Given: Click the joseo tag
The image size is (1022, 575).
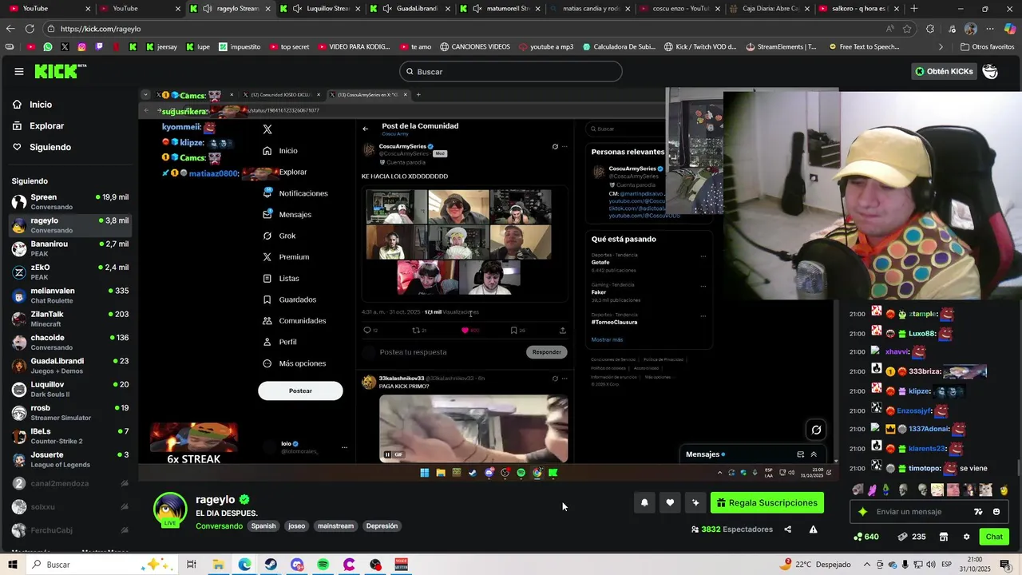Looking at the screenshot, I should (x=297, y=526).
